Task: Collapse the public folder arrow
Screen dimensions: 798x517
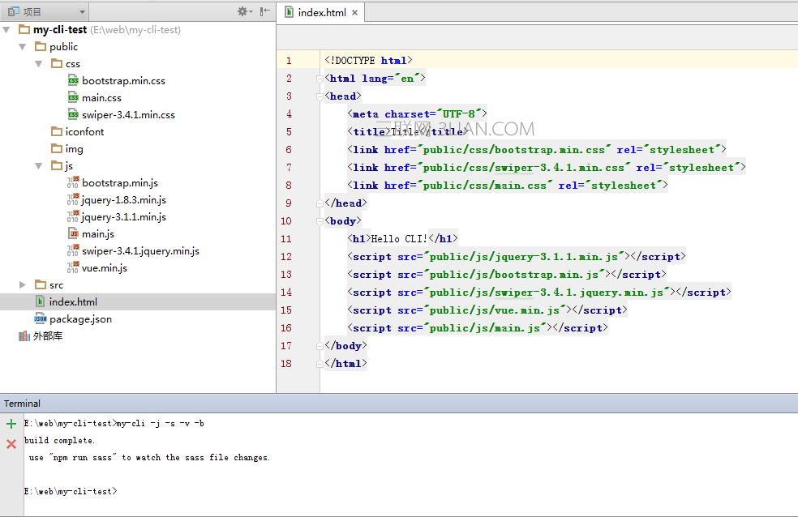Action: (23, 47)
